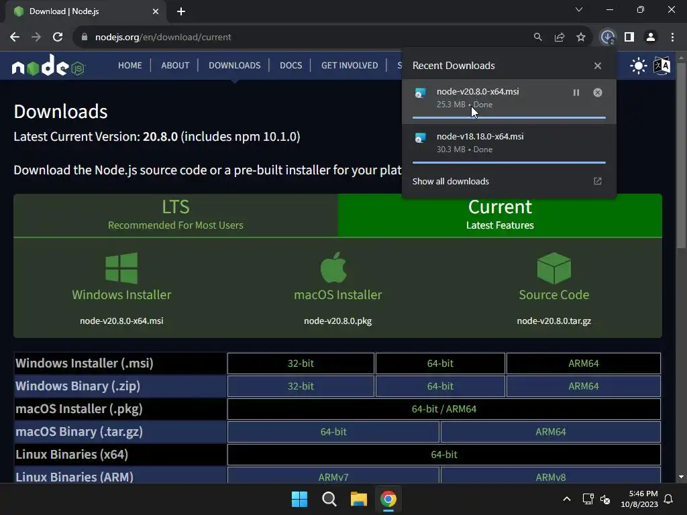Click the page vertical scrollbar thumb
This screenshot has height=515, width=687.
681,156
